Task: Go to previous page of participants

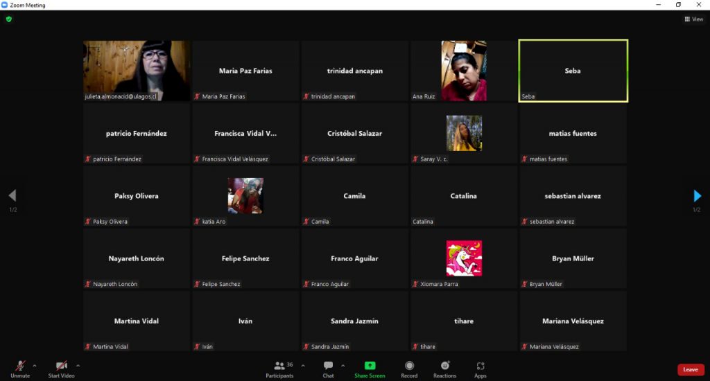Action: pyautogui.click(x=12, y=196)
